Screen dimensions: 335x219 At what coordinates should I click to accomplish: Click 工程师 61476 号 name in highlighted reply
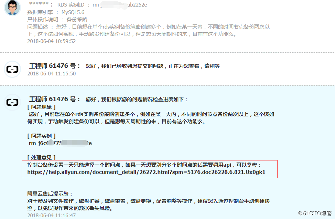(x=54, y=99)
